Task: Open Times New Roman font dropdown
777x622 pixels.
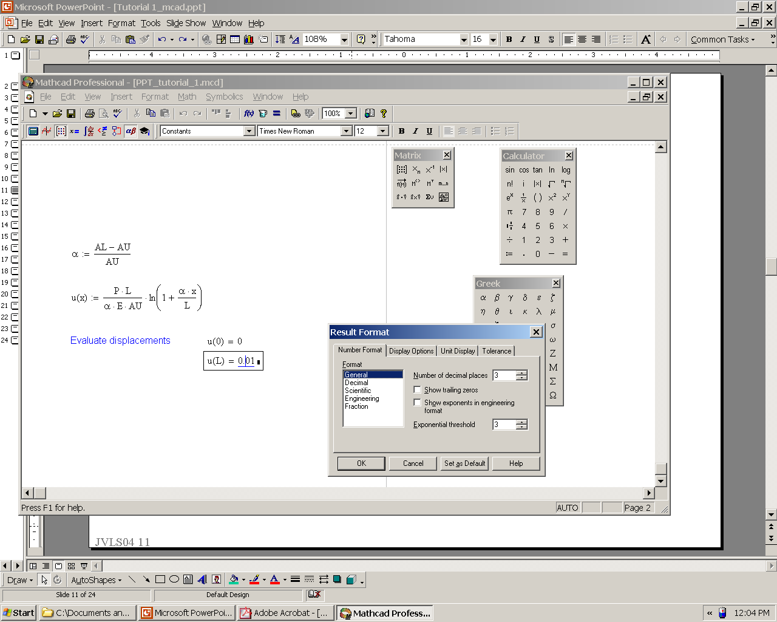Action: coord(346,131)
